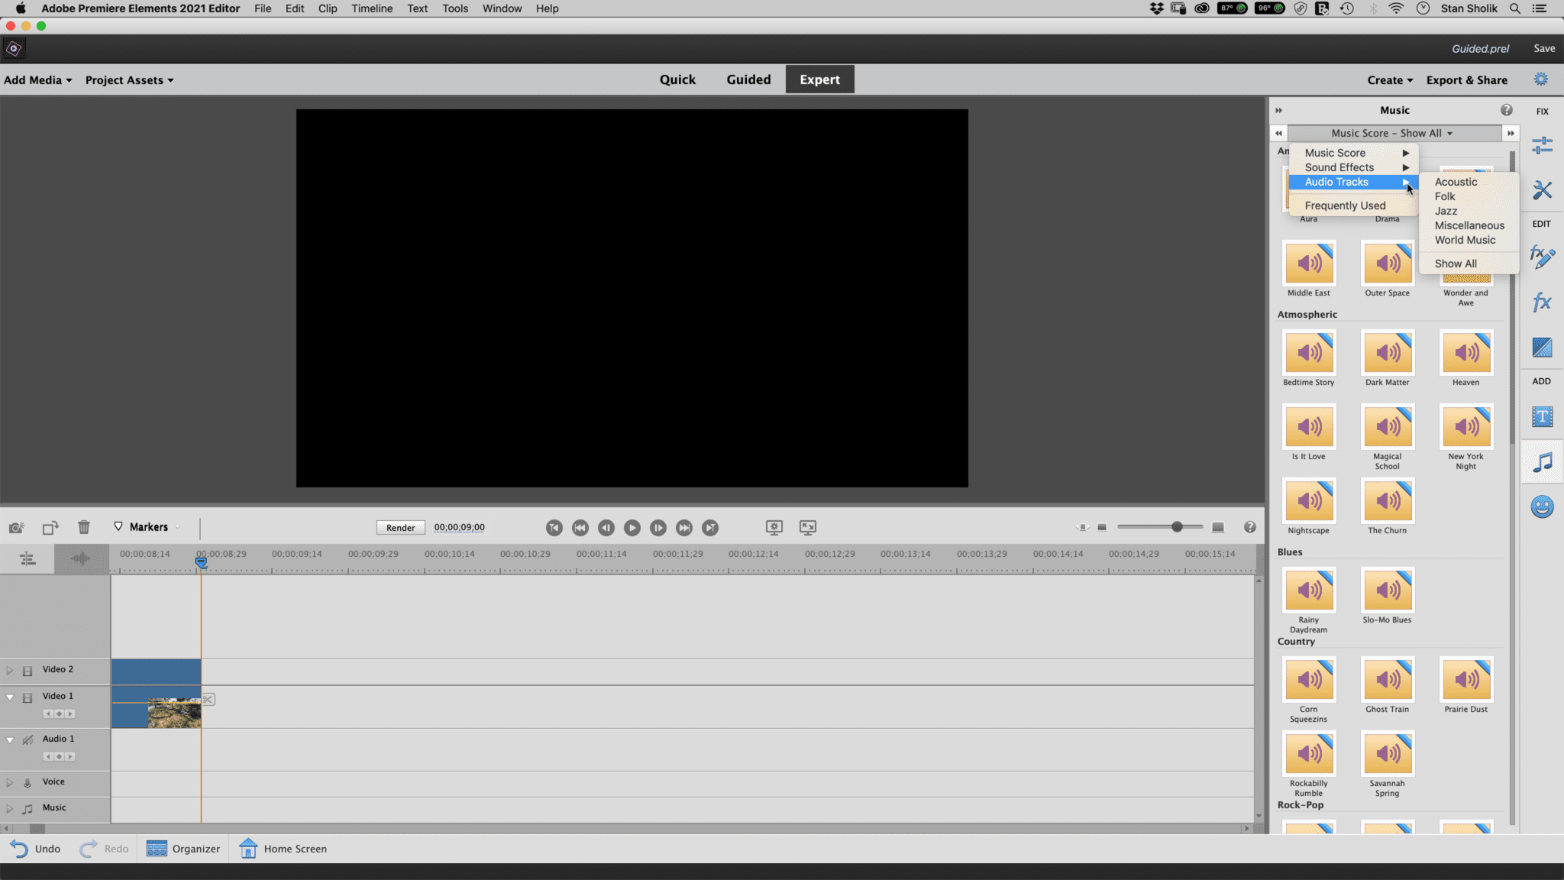Viewport: 1564px width, 880px height.
Task: Open the Organizer
Action: (183, 849)
